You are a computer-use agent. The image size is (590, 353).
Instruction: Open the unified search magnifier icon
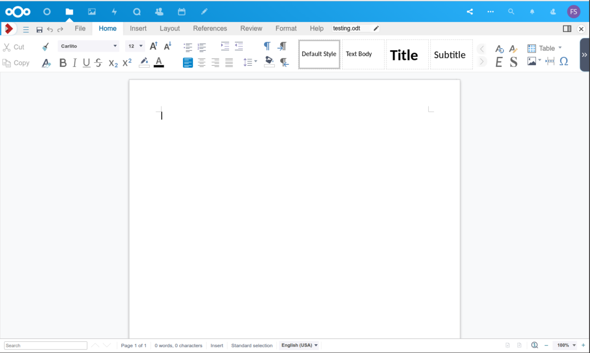[x=511, y=11]
